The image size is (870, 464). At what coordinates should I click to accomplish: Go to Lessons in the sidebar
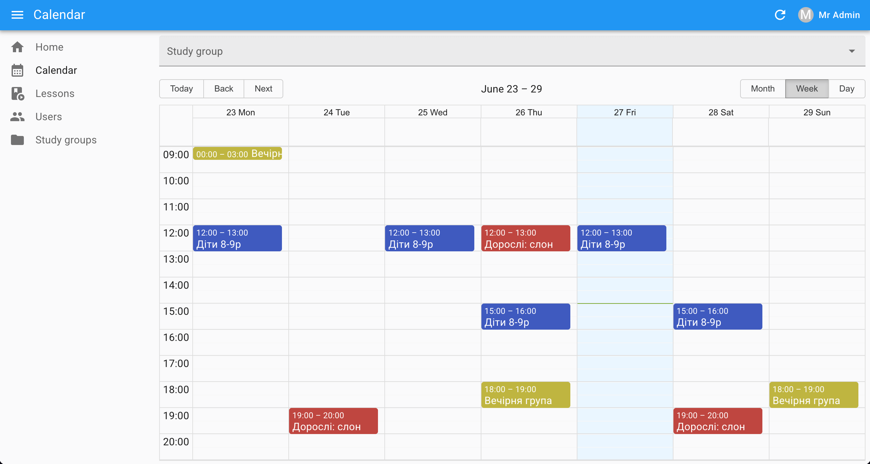tap(55, 93)
